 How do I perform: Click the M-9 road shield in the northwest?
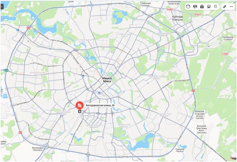point(28,28)
